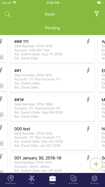Switch to the Dashboard tab
The image size is (105, 187).
click(10, 180)
